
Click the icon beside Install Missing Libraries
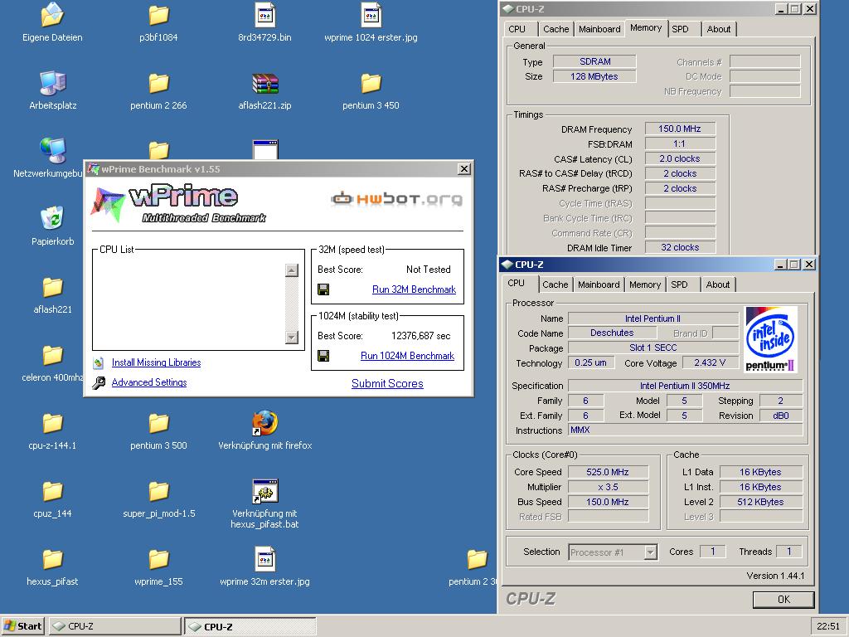(x=98, y=363)
